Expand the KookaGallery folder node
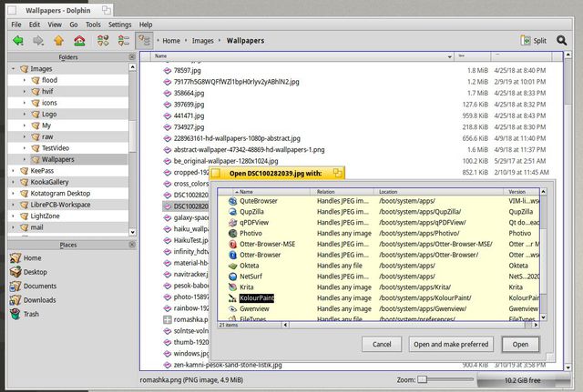583x392 pixels. click(x=14, y=182)
